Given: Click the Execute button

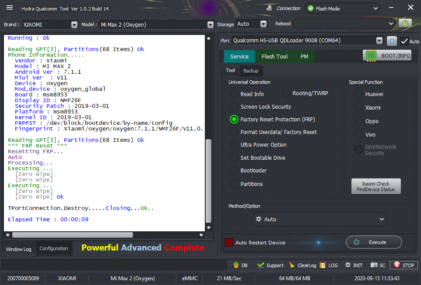Looking at the screenshot, I should (x=374, y=242).
